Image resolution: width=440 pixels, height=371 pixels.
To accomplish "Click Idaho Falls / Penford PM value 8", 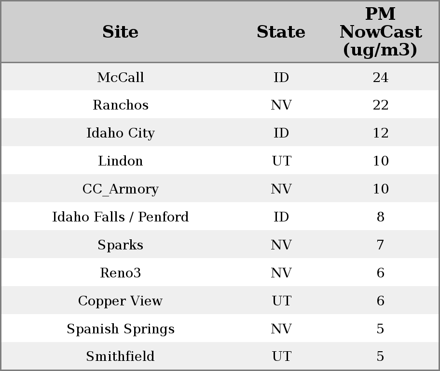I will point(380,217).
